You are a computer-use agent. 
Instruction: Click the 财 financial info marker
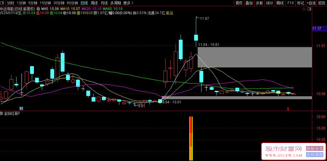click(21, 108)
